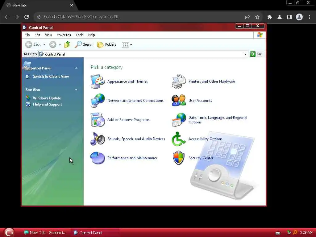Image resolution: width=316 pixels, height=237 pixels.
Task: Click the Control Panel address field
Action: tap(143, 54)
